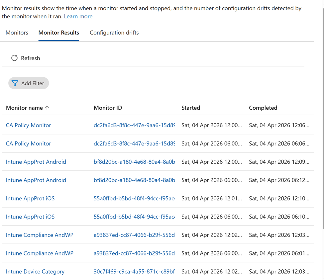Select the Monitor Results tab

pos(59,33)
